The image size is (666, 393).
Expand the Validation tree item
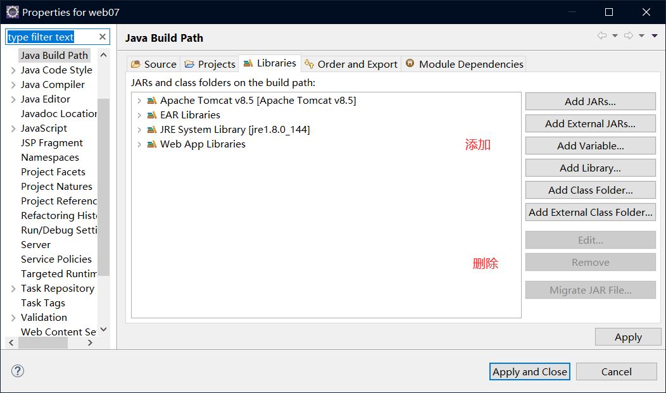(x=13, y=318)
